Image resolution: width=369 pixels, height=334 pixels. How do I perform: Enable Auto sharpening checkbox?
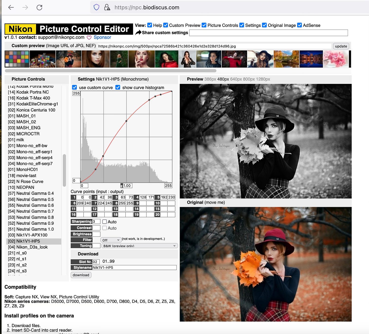(104, 222)
